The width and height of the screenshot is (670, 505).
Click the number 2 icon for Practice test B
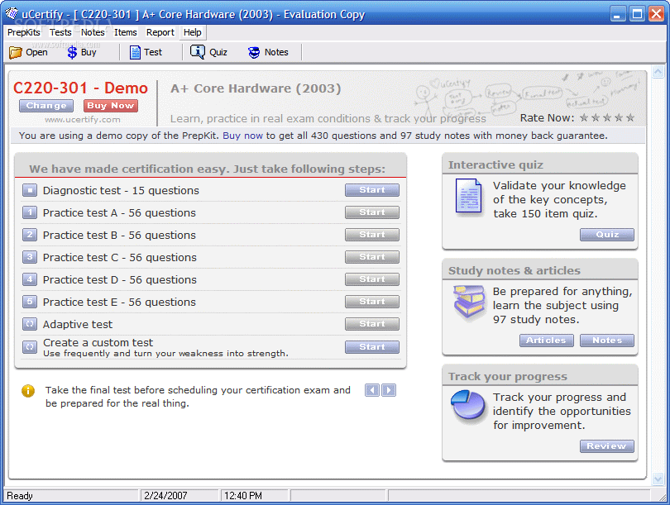pyautogui.click(x=30, y=235)
